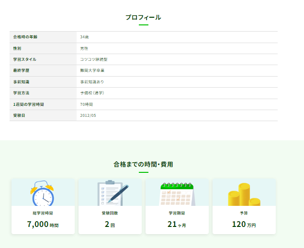Click the 総学習時間 card label
304x248 pixels.
[x=43, y=213]
